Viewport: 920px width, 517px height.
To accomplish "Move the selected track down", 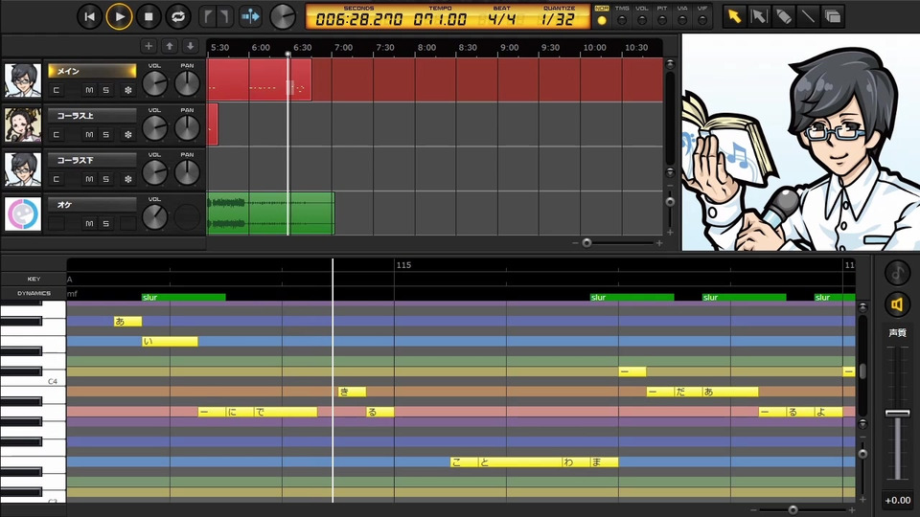I will (x=190, y=46).
